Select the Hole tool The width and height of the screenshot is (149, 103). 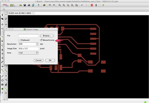pyautogui.click(x=2, y=93)
